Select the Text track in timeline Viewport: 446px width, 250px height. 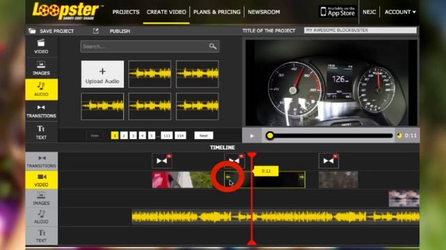point(42,235)
